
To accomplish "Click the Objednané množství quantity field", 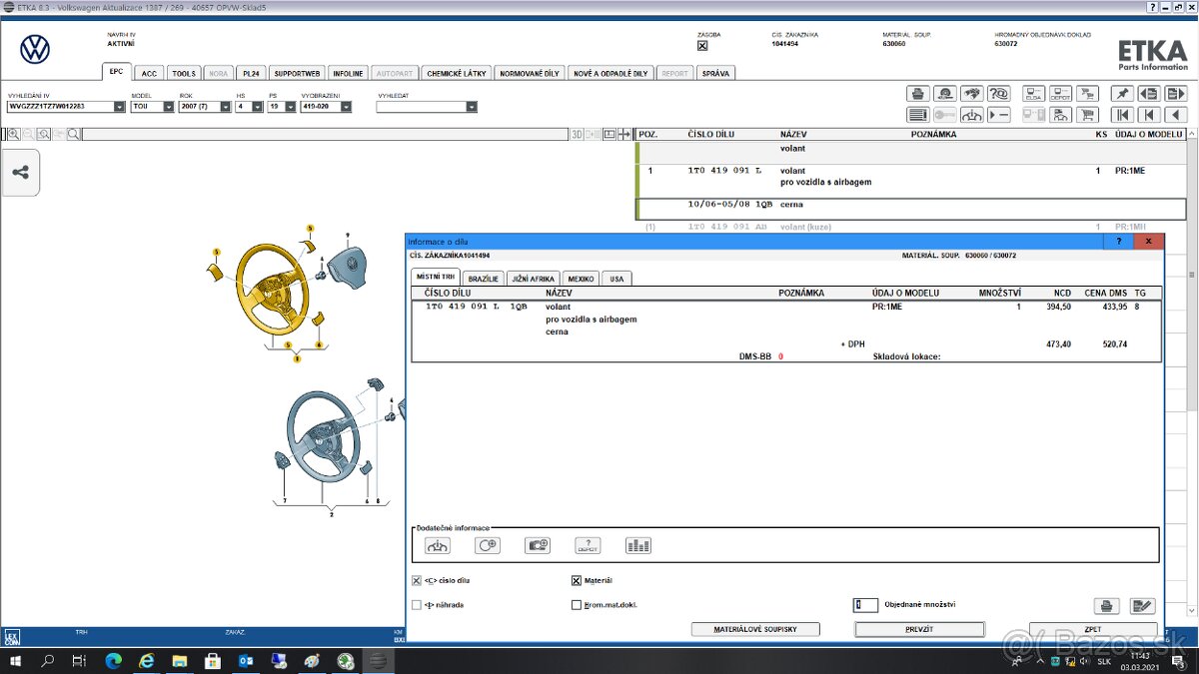I will coord(865,605).
